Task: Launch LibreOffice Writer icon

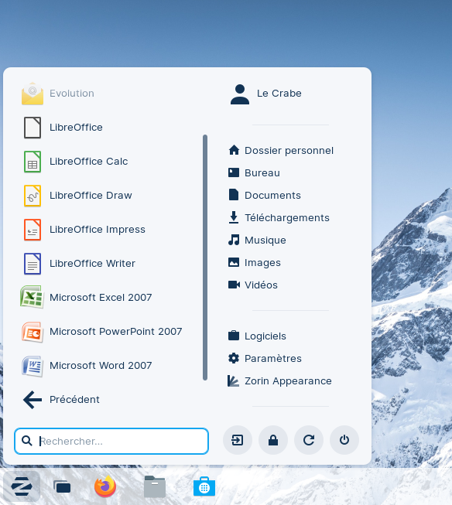Action: coord(33,264)
